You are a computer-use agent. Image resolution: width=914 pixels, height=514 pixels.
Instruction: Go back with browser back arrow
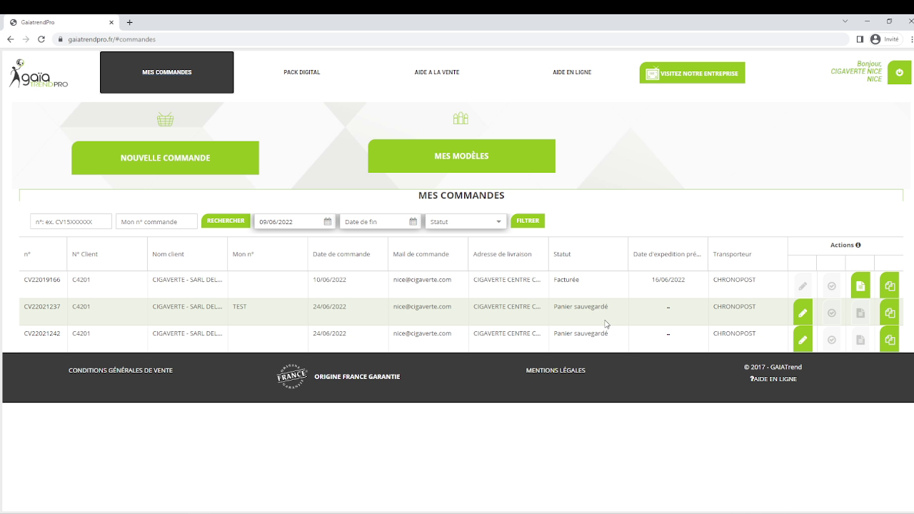[10, 39]
